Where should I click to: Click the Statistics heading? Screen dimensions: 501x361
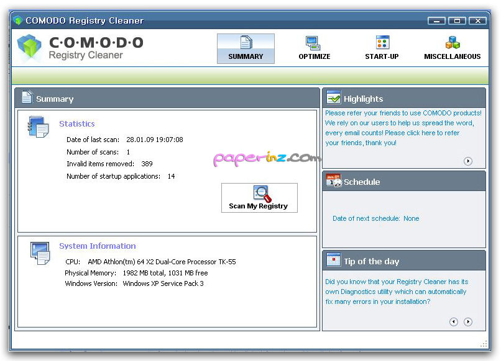click(77, 123)
